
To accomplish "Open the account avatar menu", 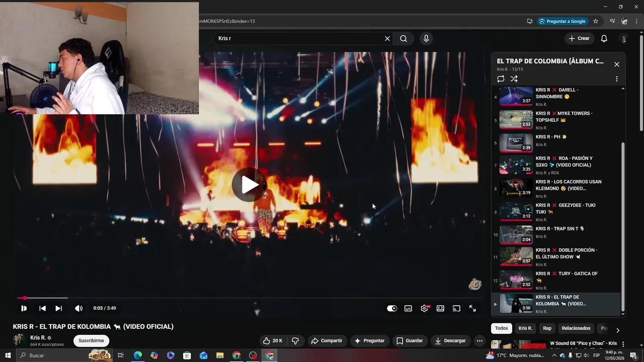I will pyautogui.click(x=624, y=38).
